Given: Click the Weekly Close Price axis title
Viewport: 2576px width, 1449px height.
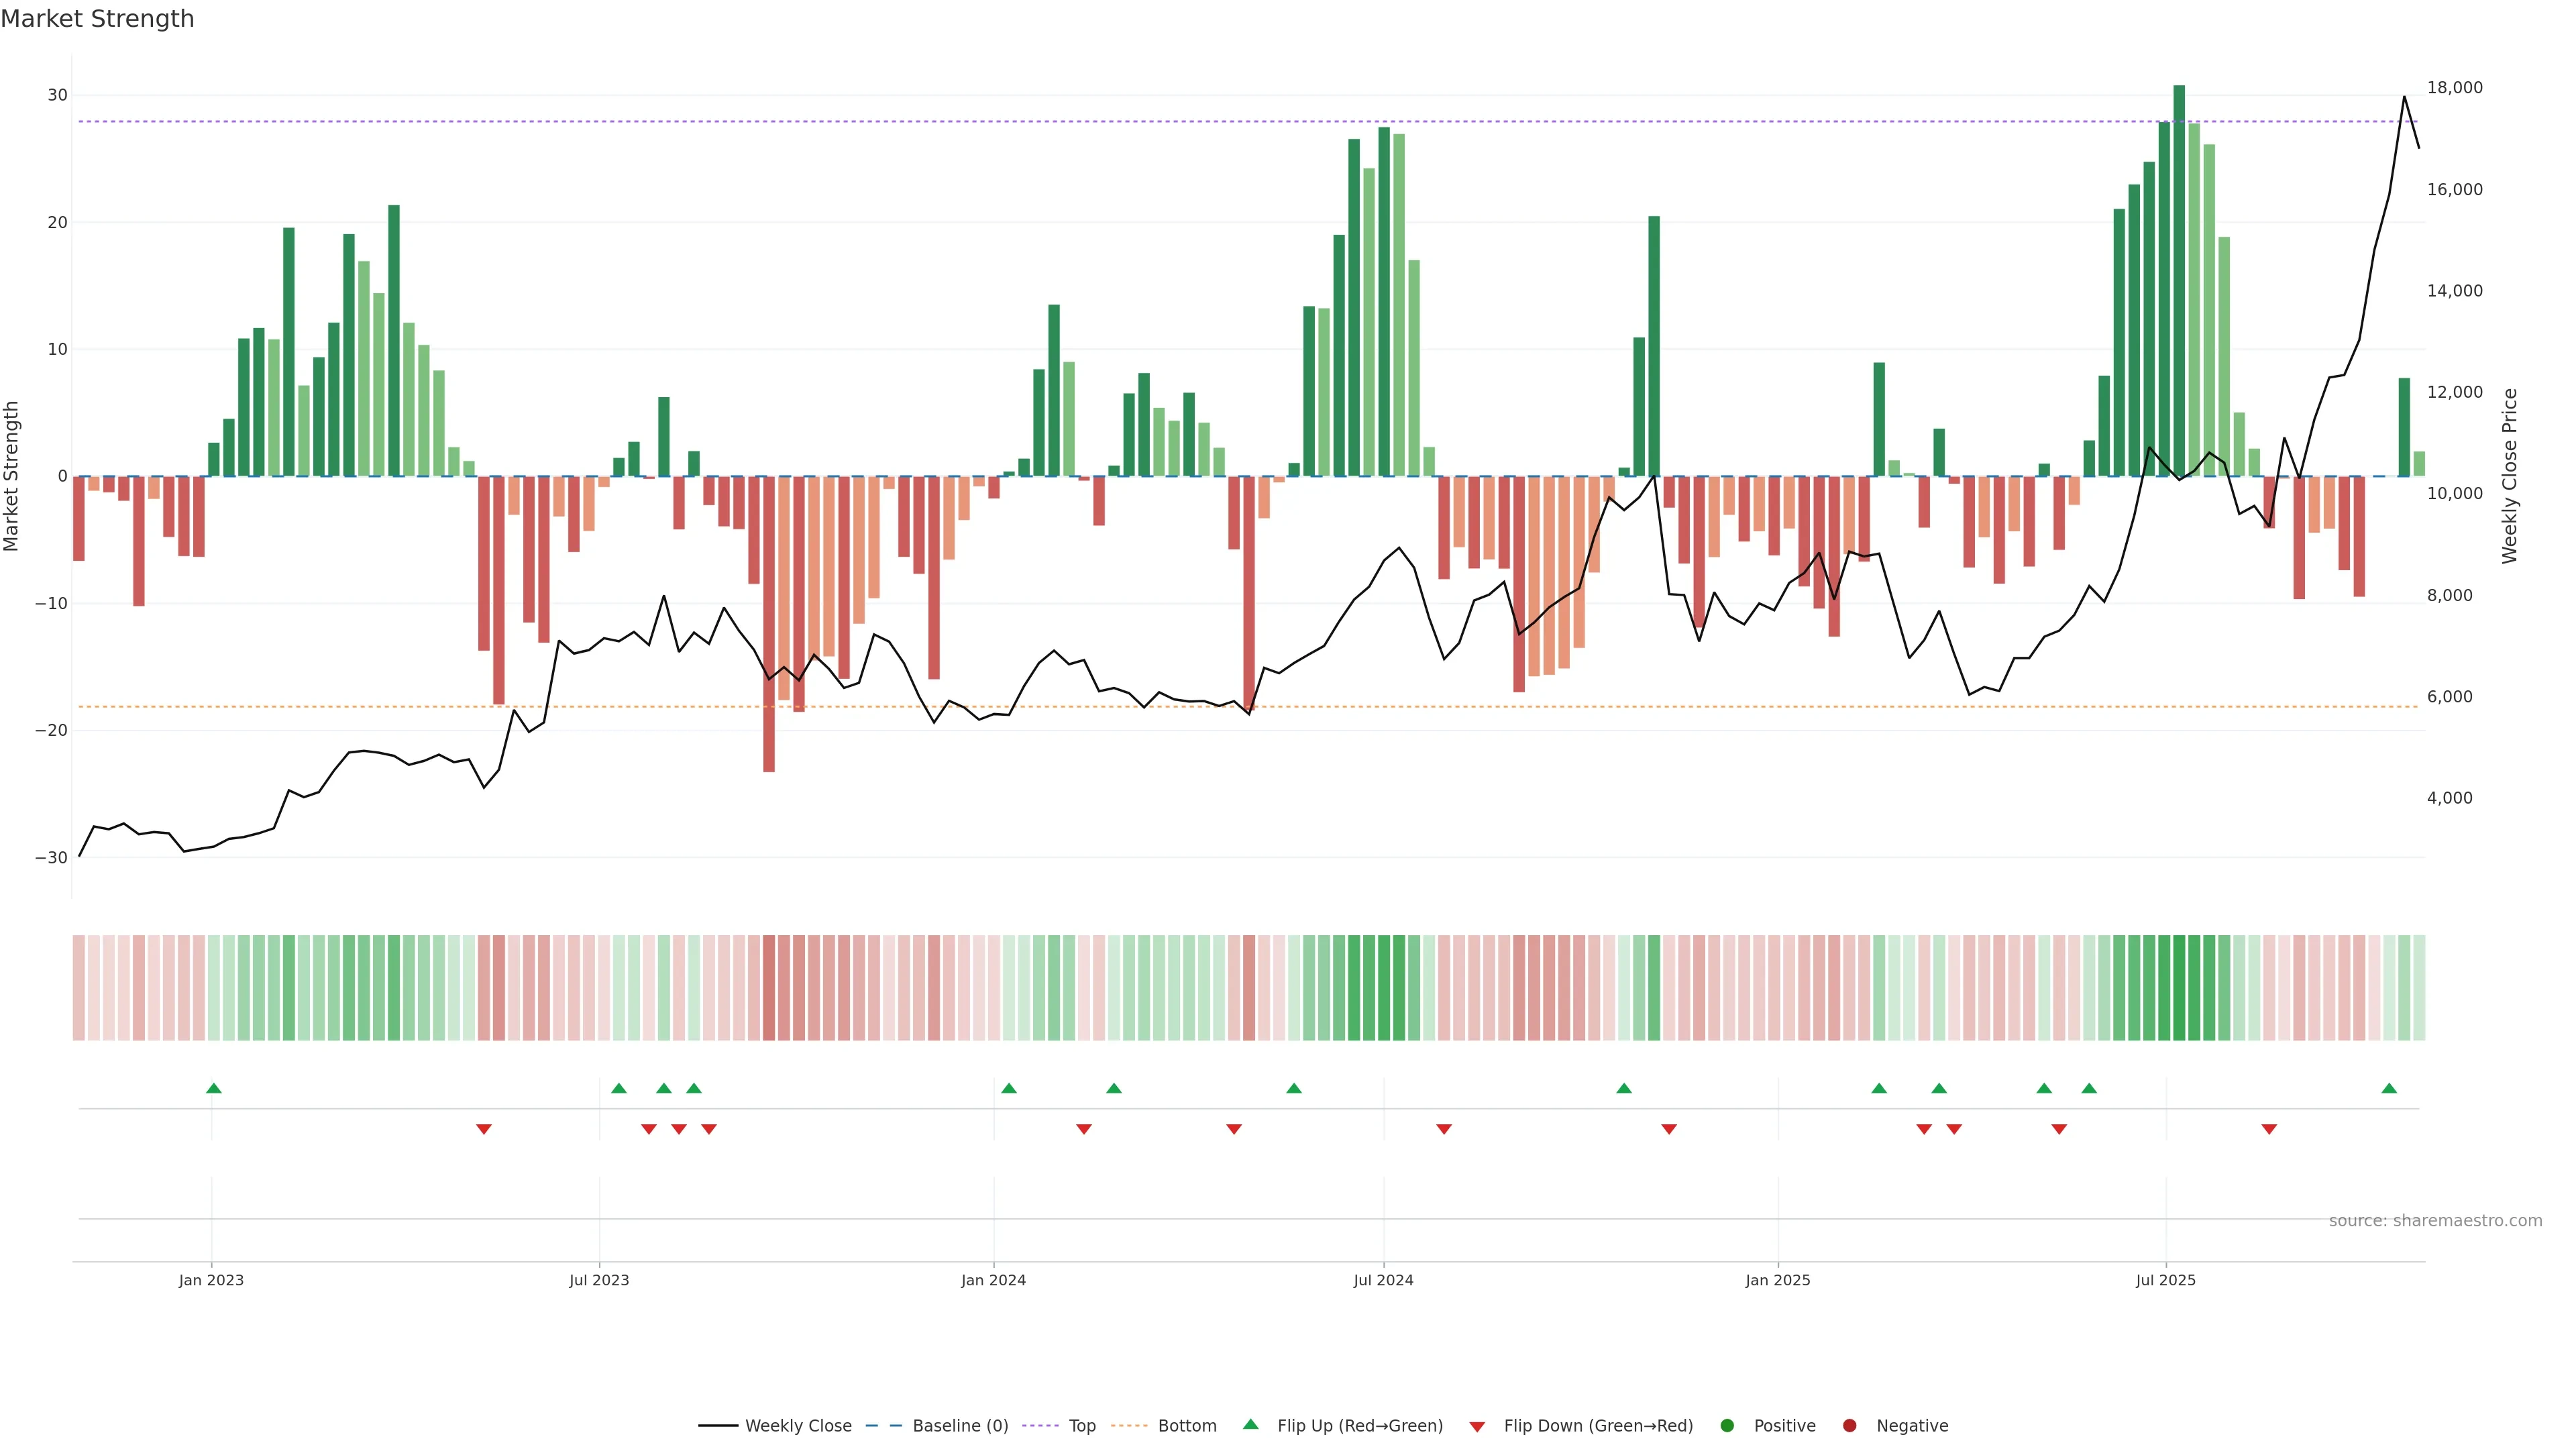Looking at the screenshot, I should [2510, 476].
